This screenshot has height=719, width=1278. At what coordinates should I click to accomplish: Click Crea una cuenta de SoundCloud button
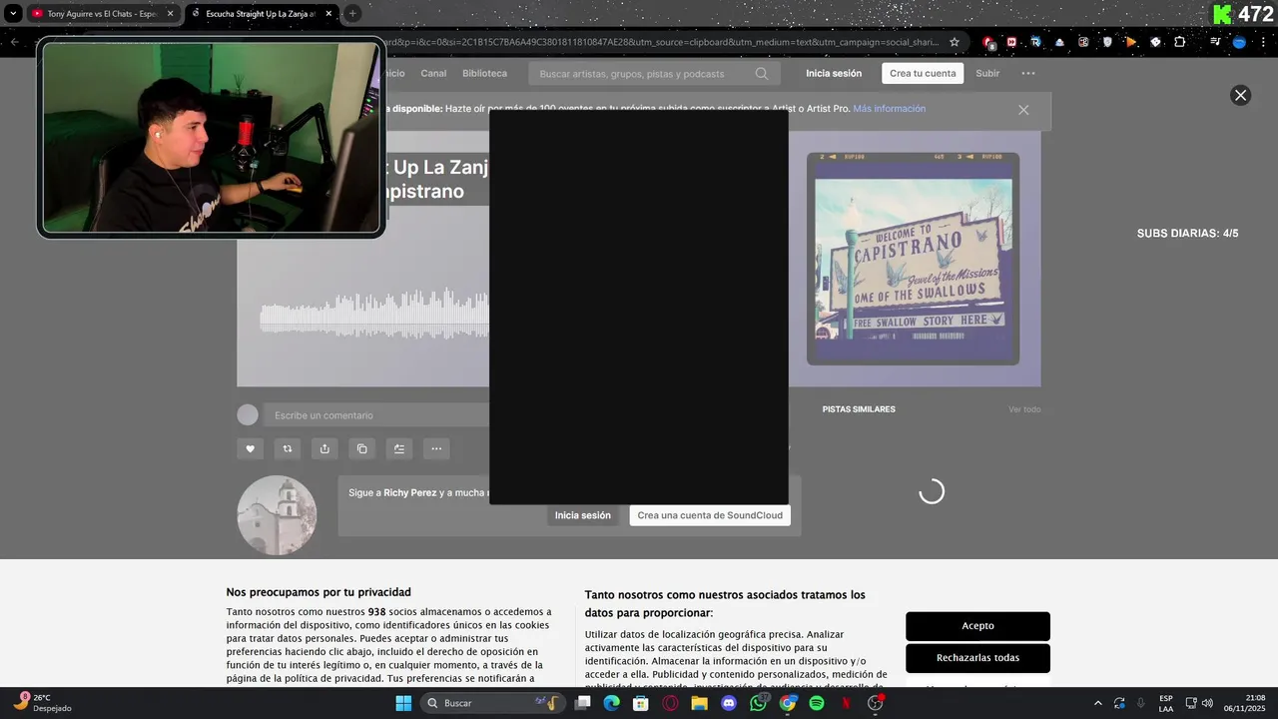click(x=710, y=515)
